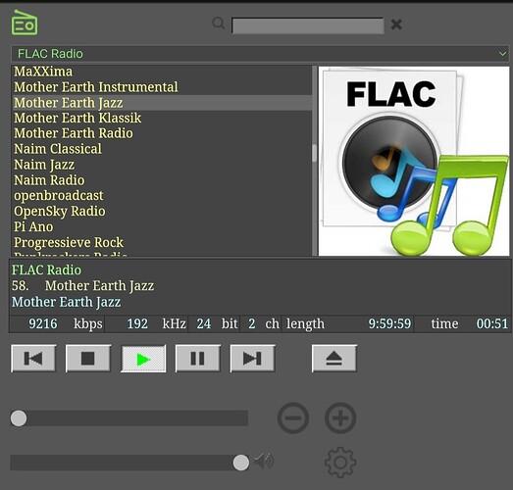513x490 pixels.
Task: Click the eject button
Action: pyautogui.click(x=334, y=359)
